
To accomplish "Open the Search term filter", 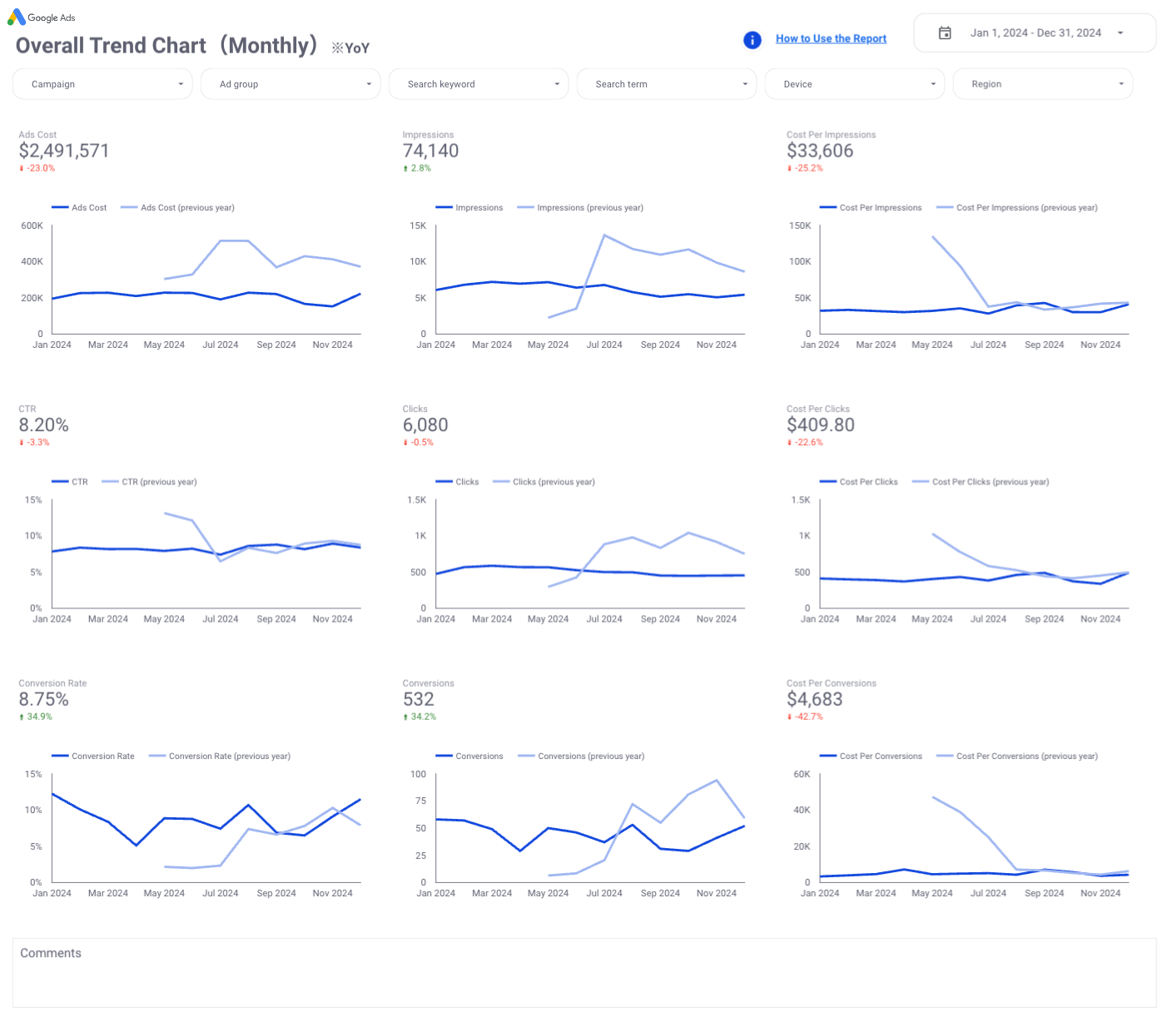I will 667,84.
